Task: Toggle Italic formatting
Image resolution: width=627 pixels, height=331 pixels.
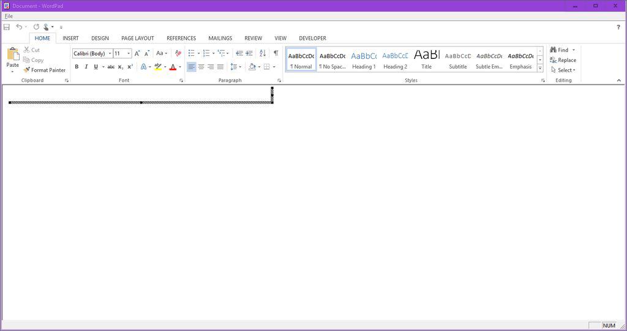Action: 86,67
